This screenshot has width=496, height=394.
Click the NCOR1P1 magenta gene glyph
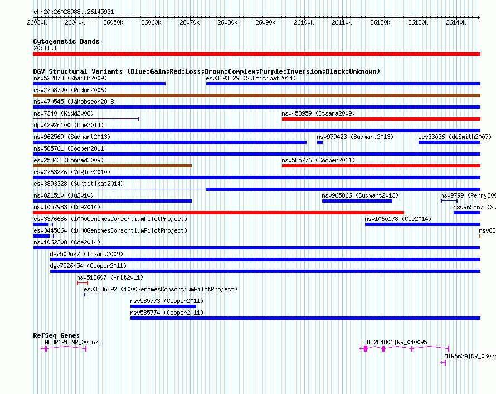coord(64,349)
